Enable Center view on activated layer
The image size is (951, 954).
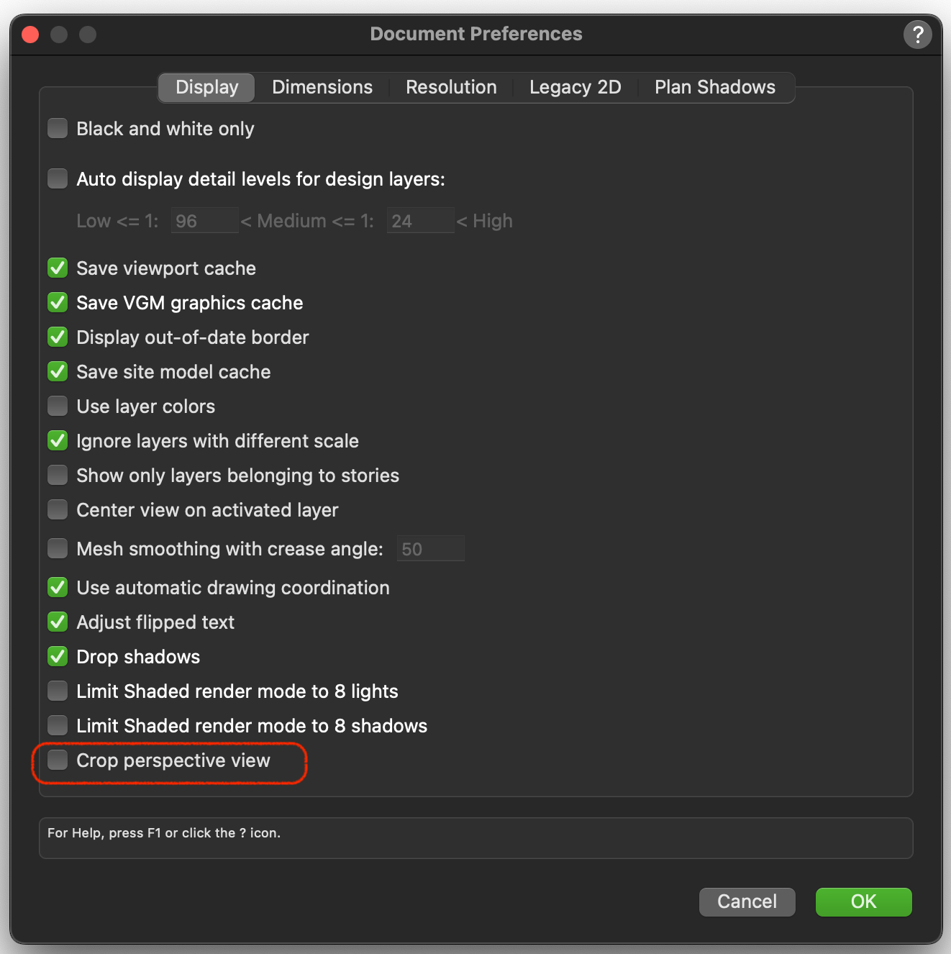pyautogui.click(x=58, y=510)
